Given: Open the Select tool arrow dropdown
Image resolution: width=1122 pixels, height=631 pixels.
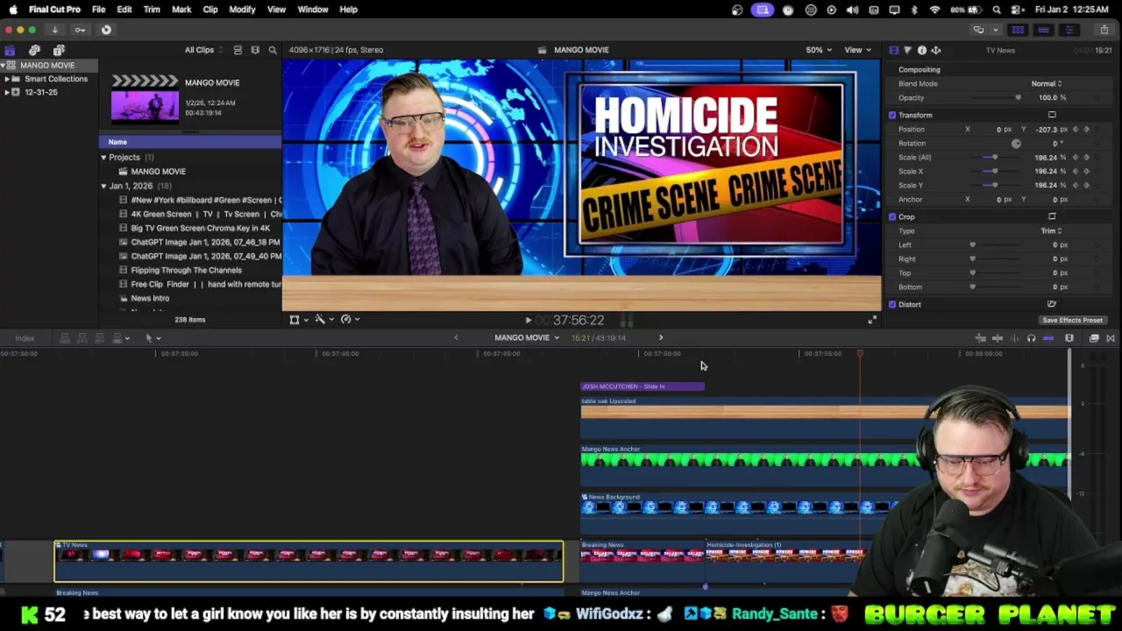Looking at the screenshot, I should click(x=153, y=338).
